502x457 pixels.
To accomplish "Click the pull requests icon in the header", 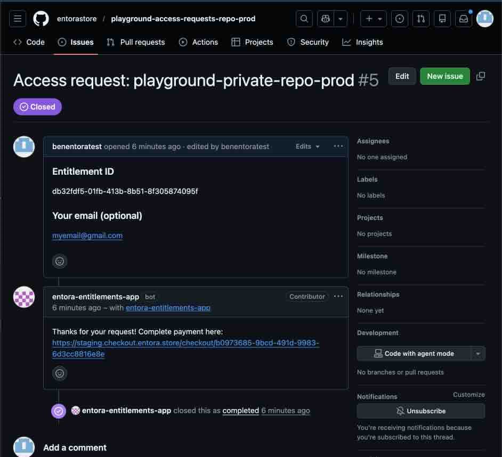I will [x=421, y=18].
